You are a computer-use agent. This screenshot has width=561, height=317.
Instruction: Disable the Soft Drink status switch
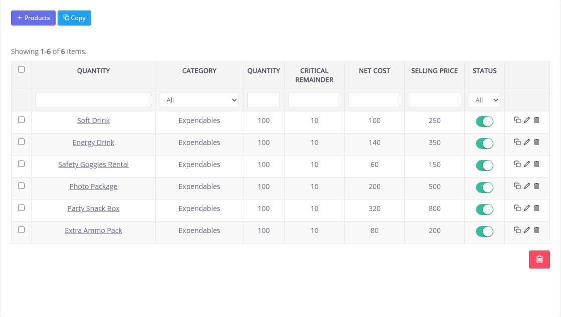(x=484, y=121)
